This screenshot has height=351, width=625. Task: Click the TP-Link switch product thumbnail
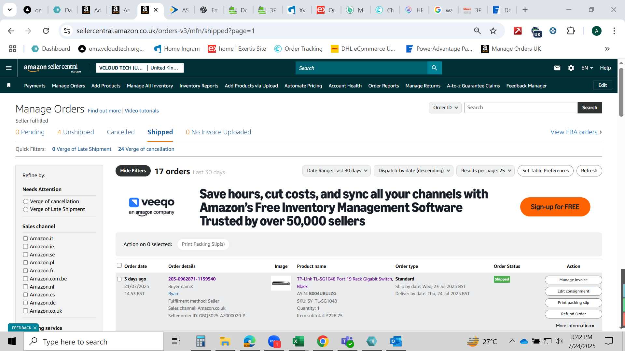(x=281, y=283)
